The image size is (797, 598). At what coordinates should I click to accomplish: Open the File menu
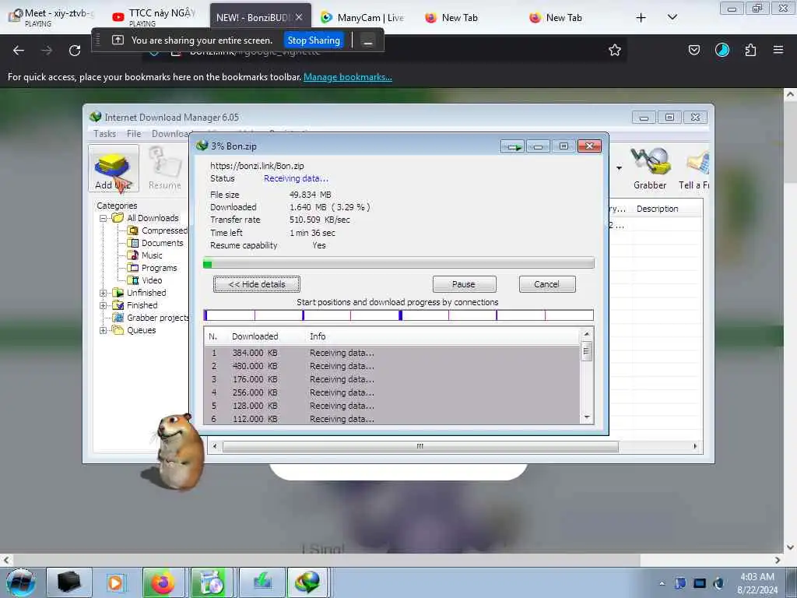pyautogui.click(x=134, y=134)
